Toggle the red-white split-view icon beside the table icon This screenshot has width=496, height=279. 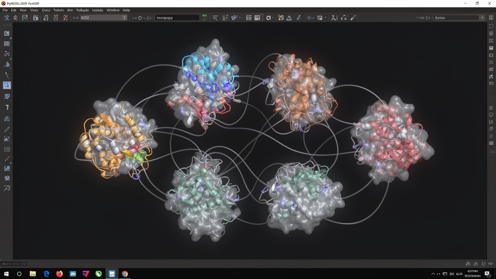pyautogui.click(x=257, y=18)
